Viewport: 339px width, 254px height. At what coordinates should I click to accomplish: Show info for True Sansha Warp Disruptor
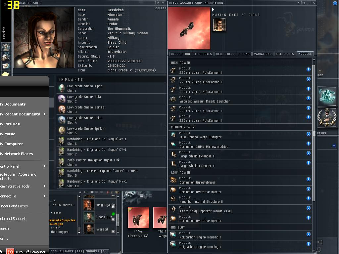309,134
